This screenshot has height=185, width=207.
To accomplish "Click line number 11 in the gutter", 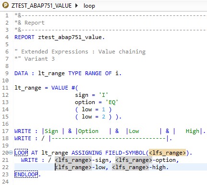I will pyautogui.click(x=5, y=88).
